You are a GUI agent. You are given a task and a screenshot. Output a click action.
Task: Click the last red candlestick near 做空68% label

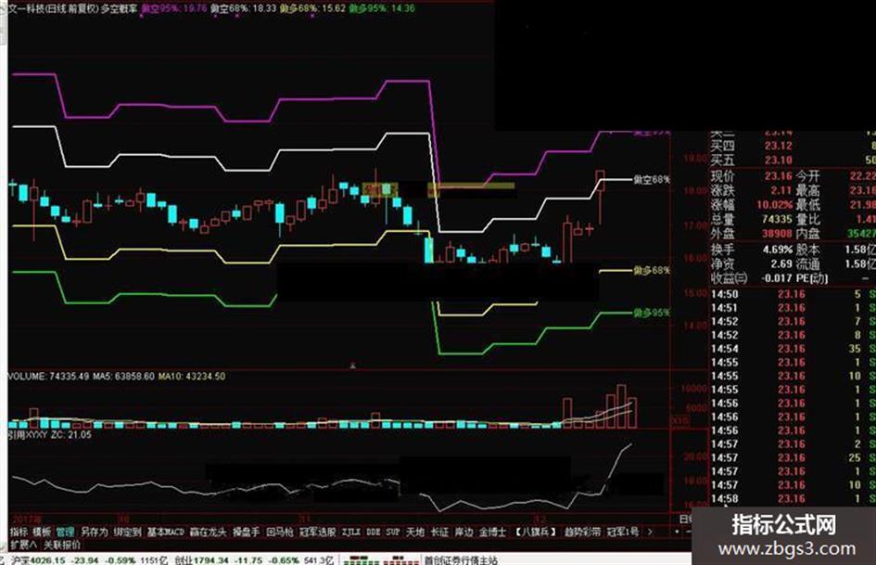600,181
